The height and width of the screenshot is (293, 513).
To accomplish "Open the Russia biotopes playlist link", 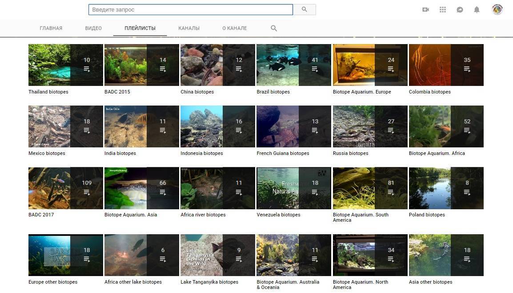I will (351, 153).
